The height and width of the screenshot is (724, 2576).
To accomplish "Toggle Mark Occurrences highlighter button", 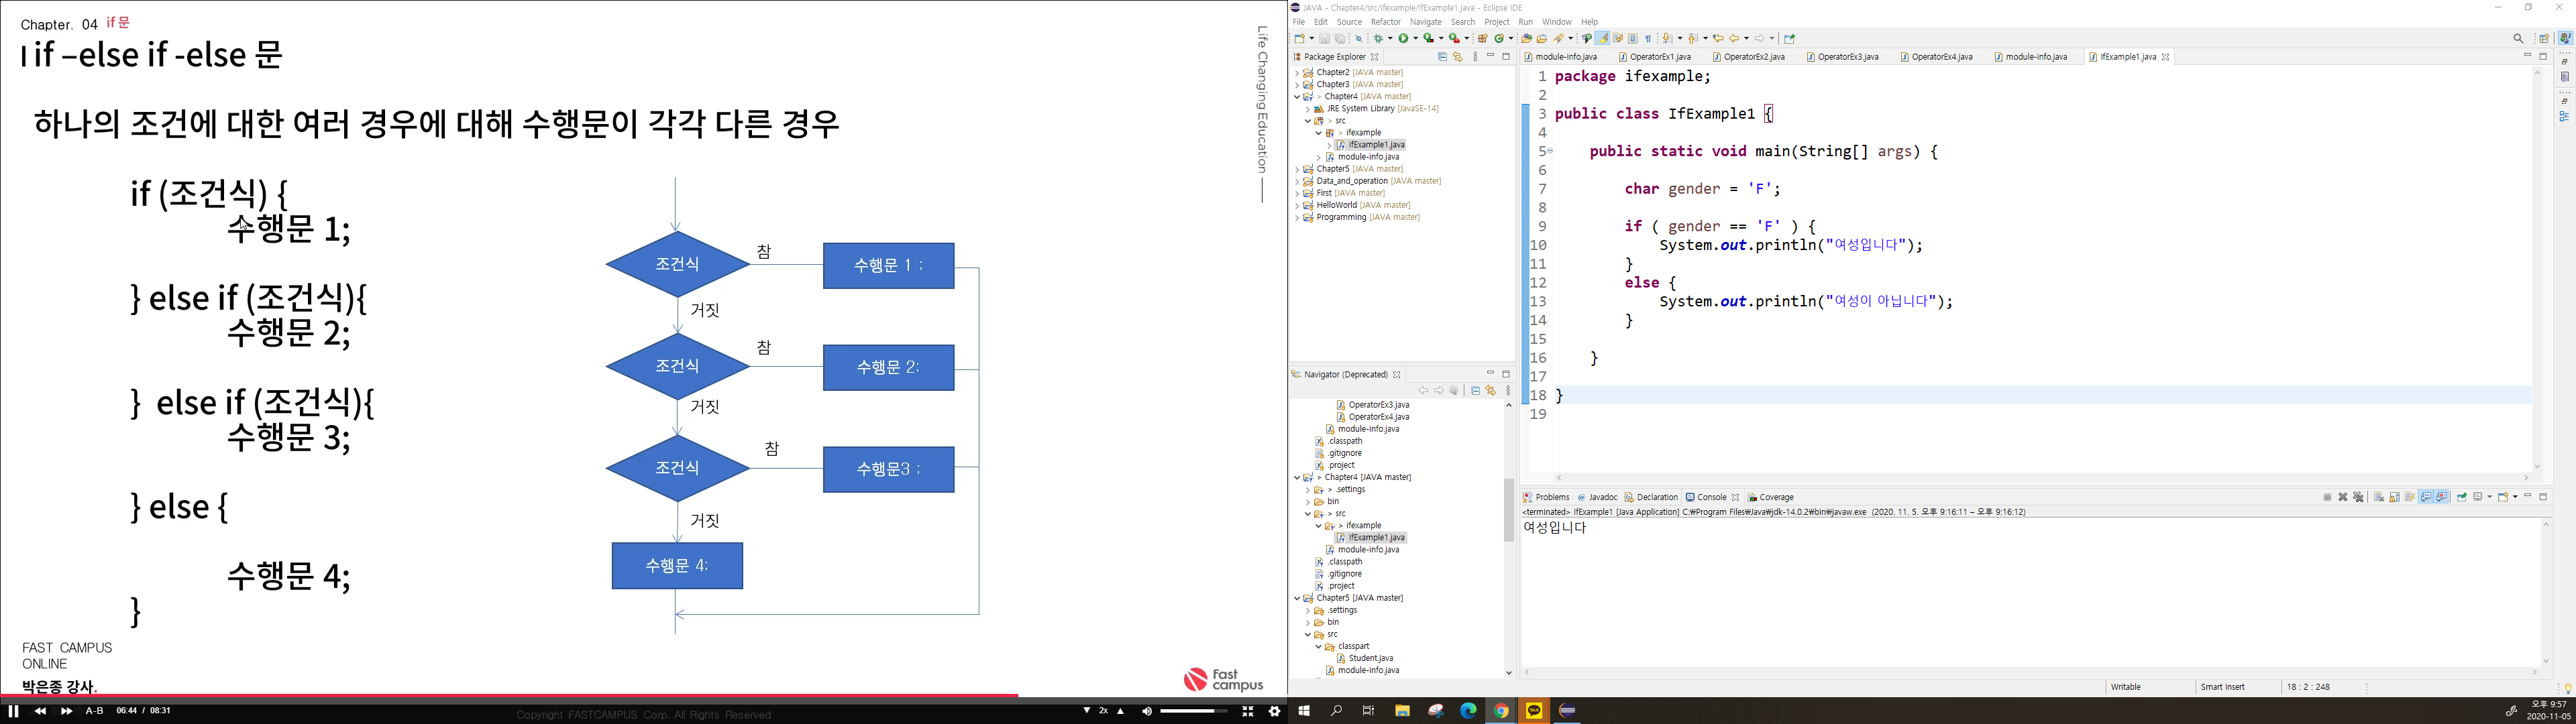I will click(x=1602, y=39).
